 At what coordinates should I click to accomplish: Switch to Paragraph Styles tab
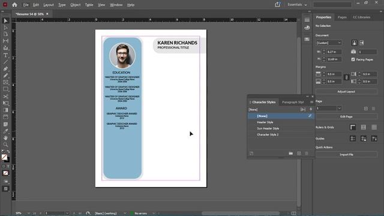point(293,102)
